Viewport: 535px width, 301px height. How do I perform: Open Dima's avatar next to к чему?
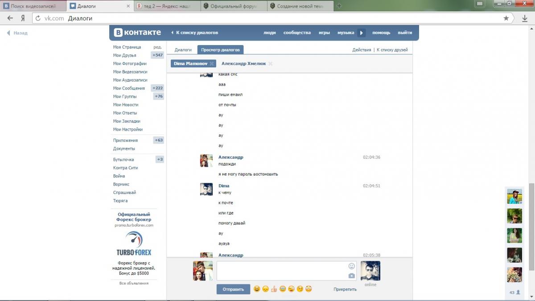point(206,189)
